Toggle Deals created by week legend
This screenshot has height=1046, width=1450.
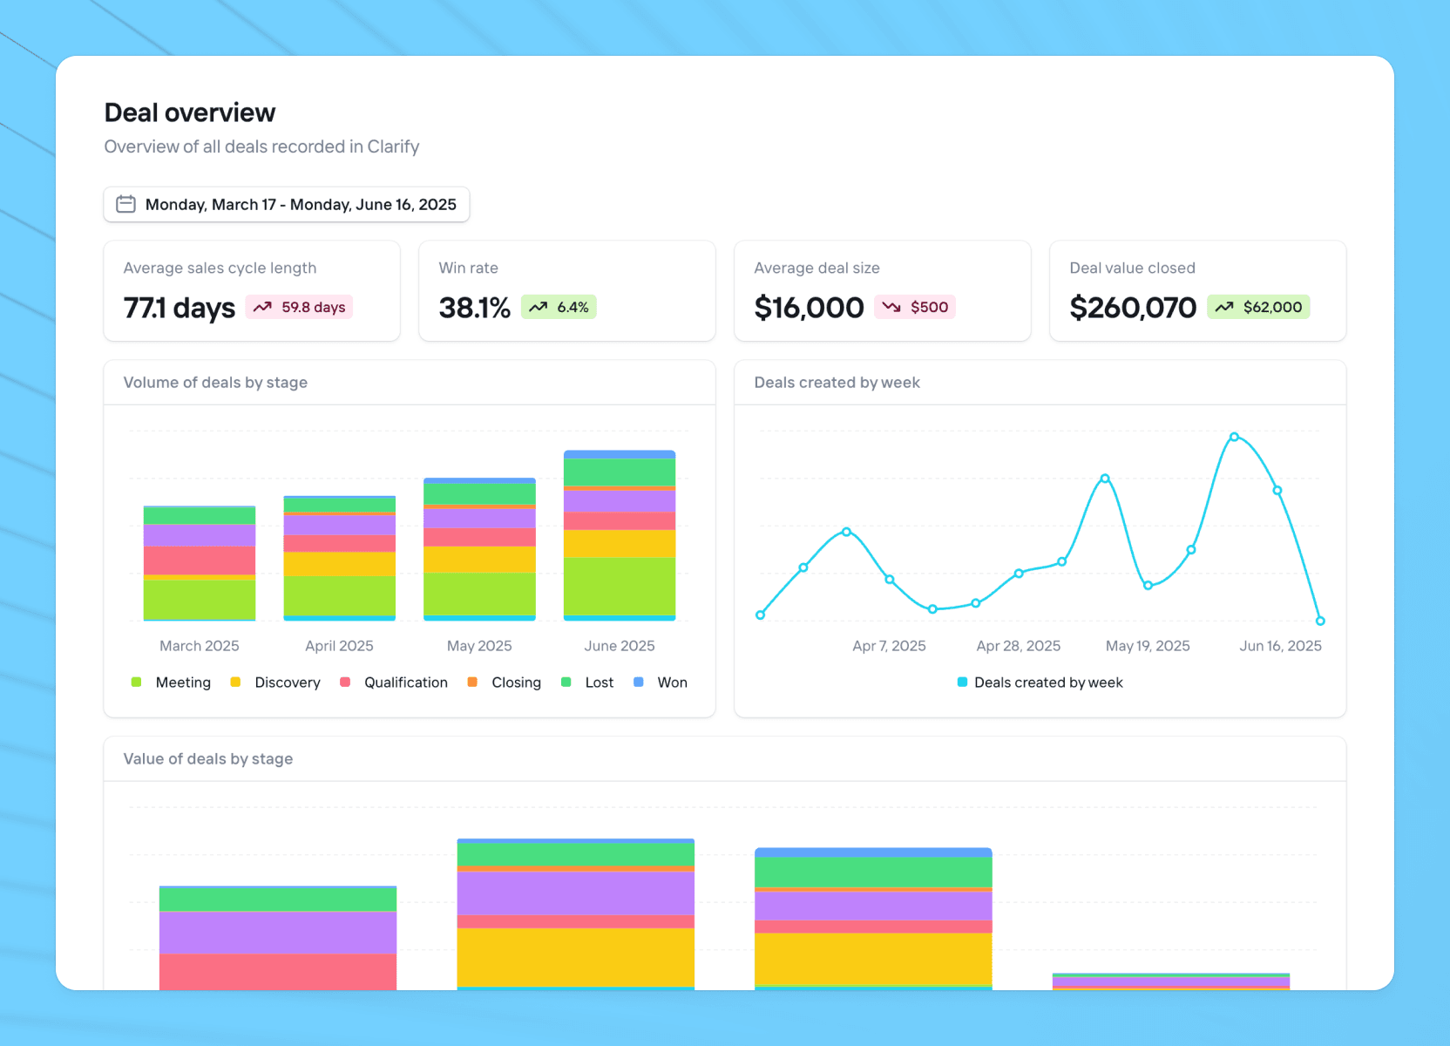pyautogui.click(x=1040, y=683)
